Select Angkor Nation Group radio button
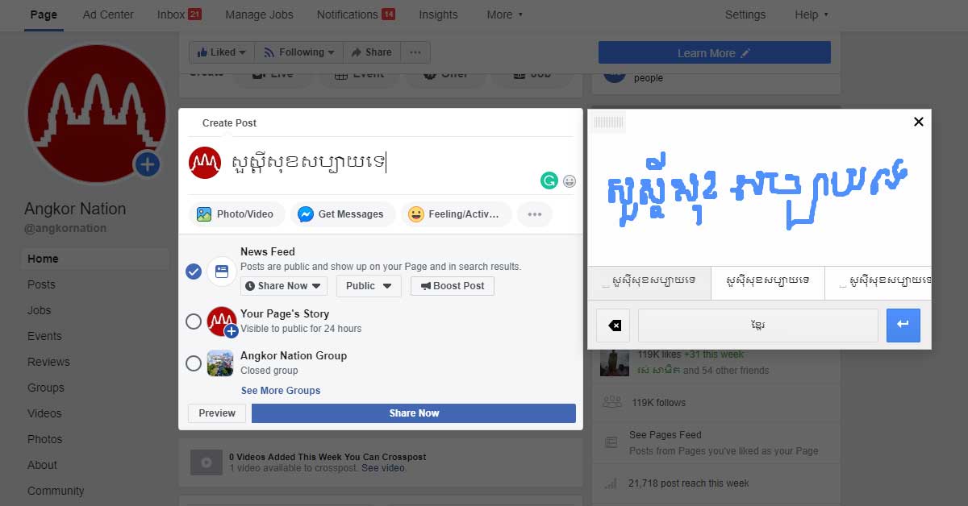Viewport: 968px width, 506px height. point(194,363)
